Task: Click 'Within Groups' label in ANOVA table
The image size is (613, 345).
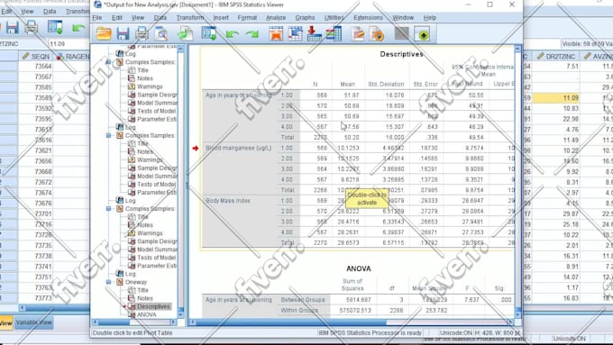Action: [x=299, y=310]
